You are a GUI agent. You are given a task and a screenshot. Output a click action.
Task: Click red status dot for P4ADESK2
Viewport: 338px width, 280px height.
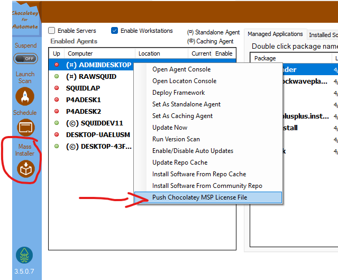click(57, 111)
